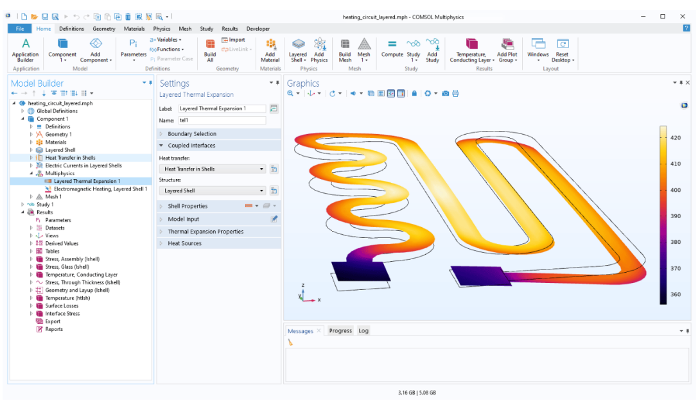Switch to the Log tab
Image resolution: width=700 pixels, height=401 pixels.
[363, 330]
